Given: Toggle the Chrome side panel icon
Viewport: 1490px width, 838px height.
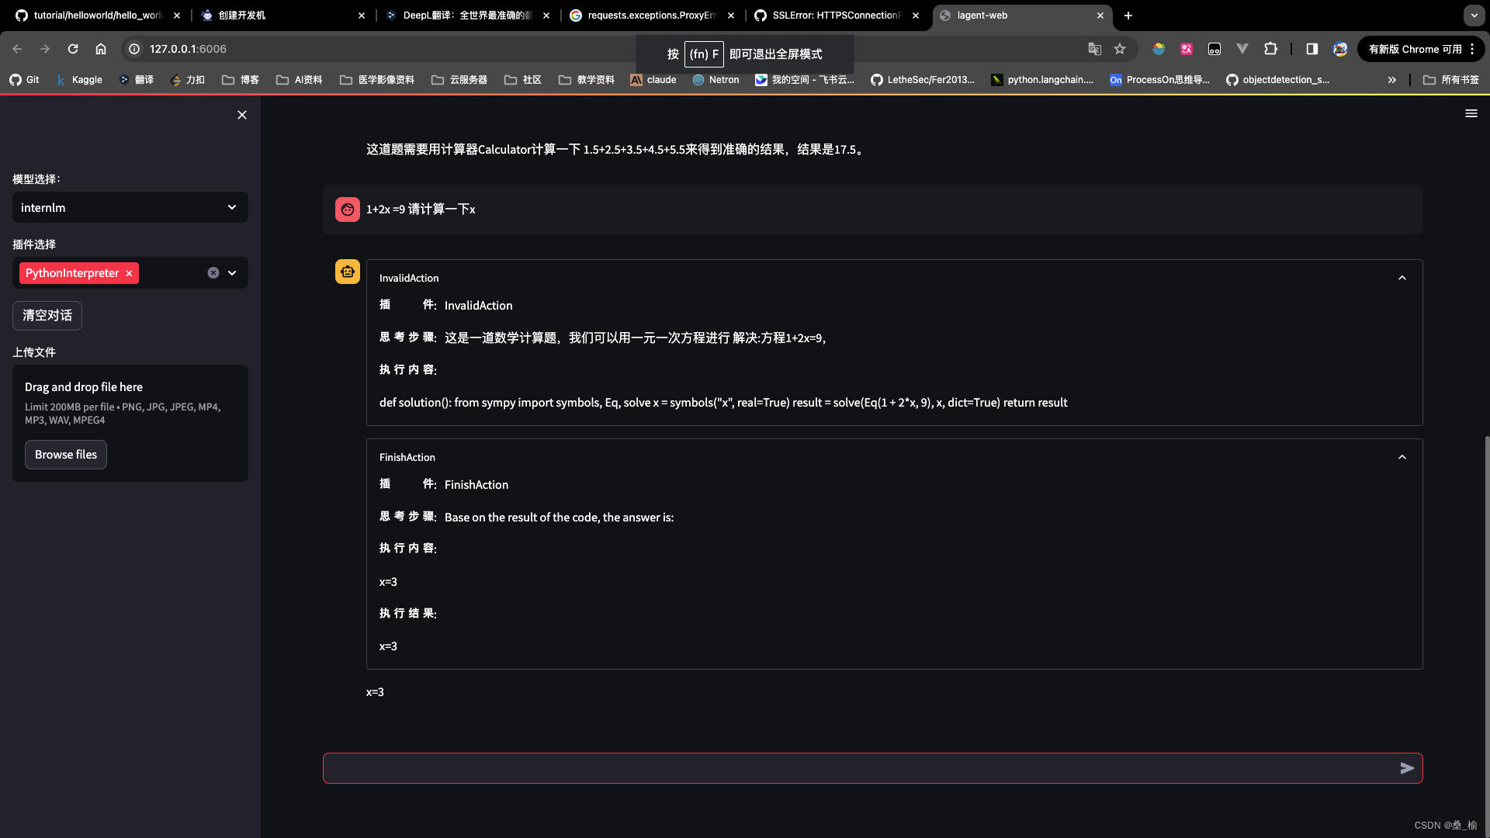Looking at the screenshot, I should (x=1312, y=49).
